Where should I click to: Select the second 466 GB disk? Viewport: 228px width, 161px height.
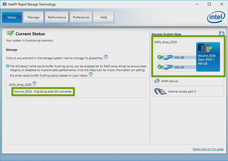pyautogui.click(x=177, y=67)
